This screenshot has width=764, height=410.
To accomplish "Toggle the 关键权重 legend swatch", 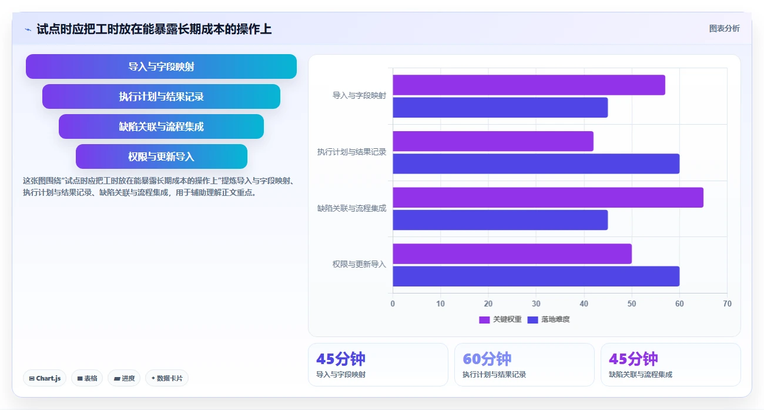I will coord(484,319).
